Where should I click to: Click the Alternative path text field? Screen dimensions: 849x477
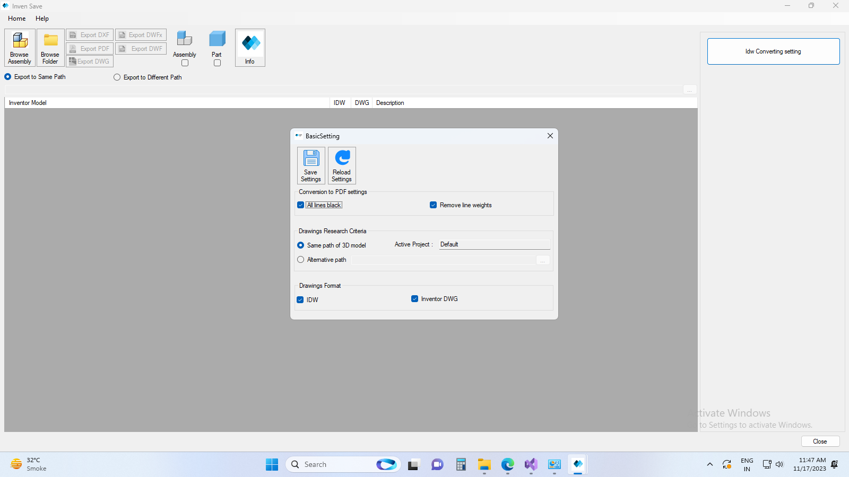[x=444, y=260]
